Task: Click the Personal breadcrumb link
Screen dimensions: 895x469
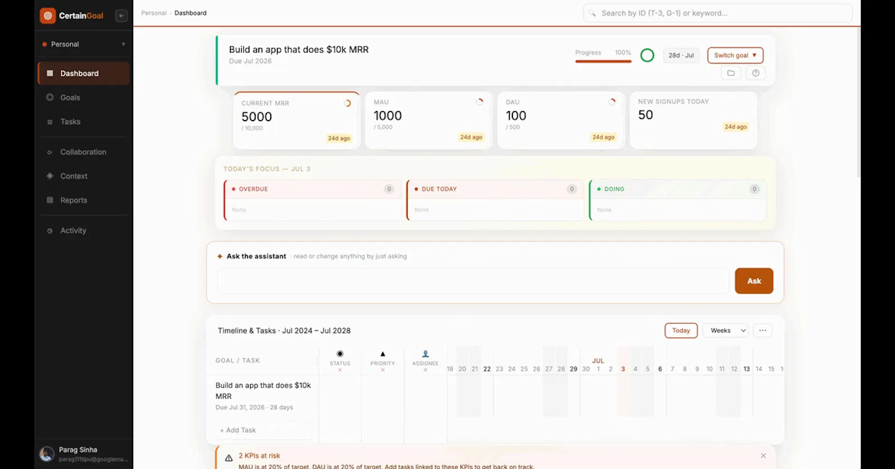Action: point(154,13)
